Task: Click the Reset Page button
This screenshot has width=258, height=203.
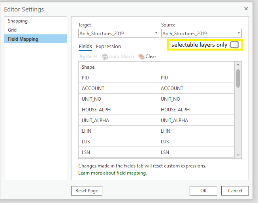Action: pyautogui.click(x=87, y=191)
